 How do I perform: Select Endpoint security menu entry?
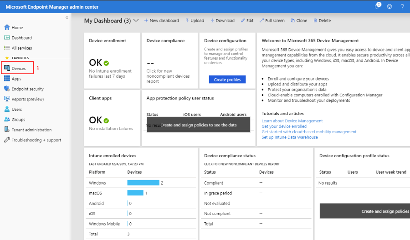[x=28, y=89]
